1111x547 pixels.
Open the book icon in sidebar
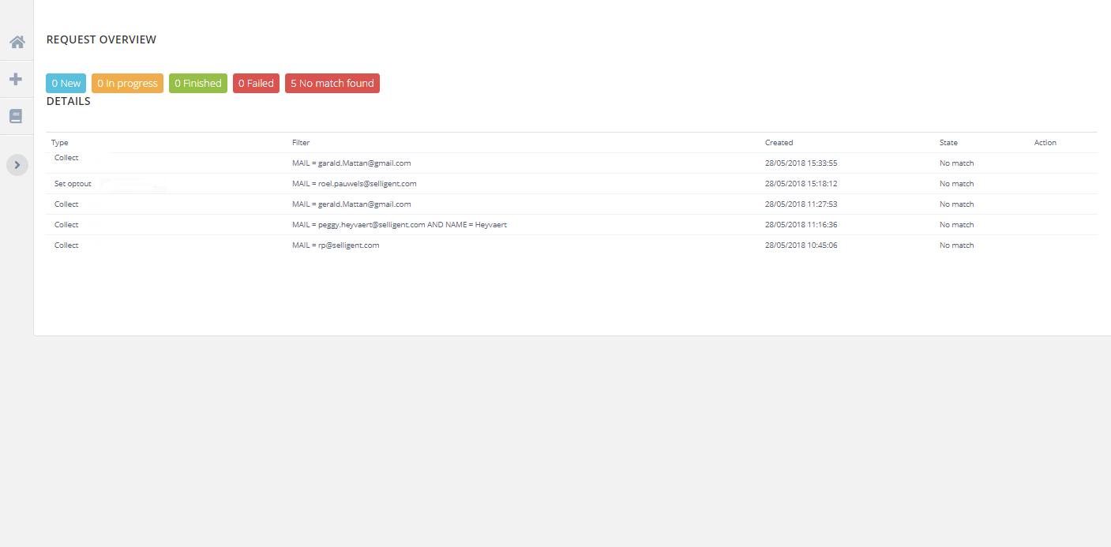click(x=16, y=116)
